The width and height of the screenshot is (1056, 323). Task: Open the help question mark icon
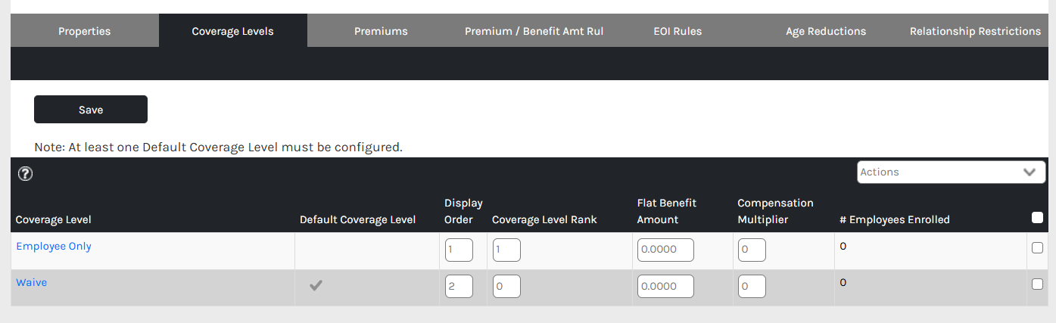tap(26, 174)
